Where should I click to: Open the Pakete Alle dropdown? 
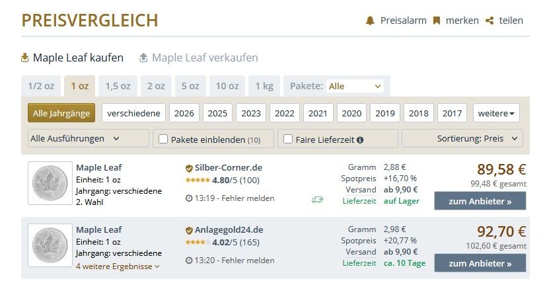tap(355, 86)
